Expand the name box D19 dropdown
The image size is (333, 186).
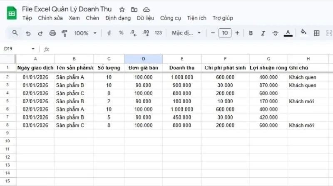pyautogui.click(x=33, y=49)
